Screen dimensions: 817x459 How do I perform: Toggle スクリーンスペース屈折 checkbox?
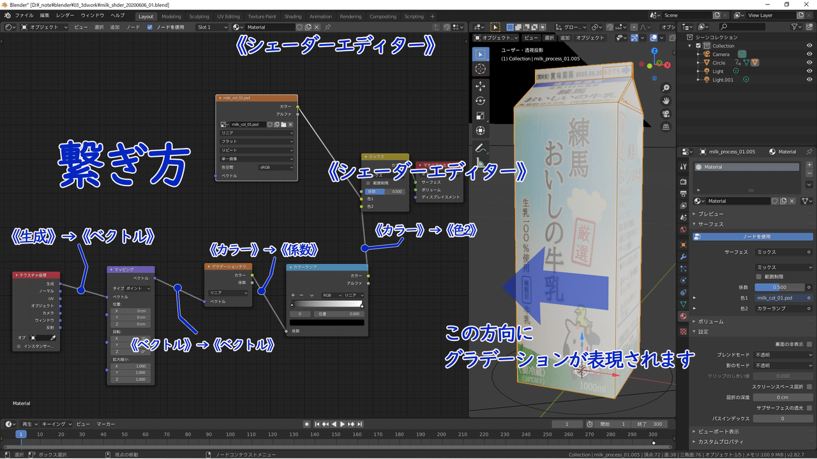tap(809, 387)
